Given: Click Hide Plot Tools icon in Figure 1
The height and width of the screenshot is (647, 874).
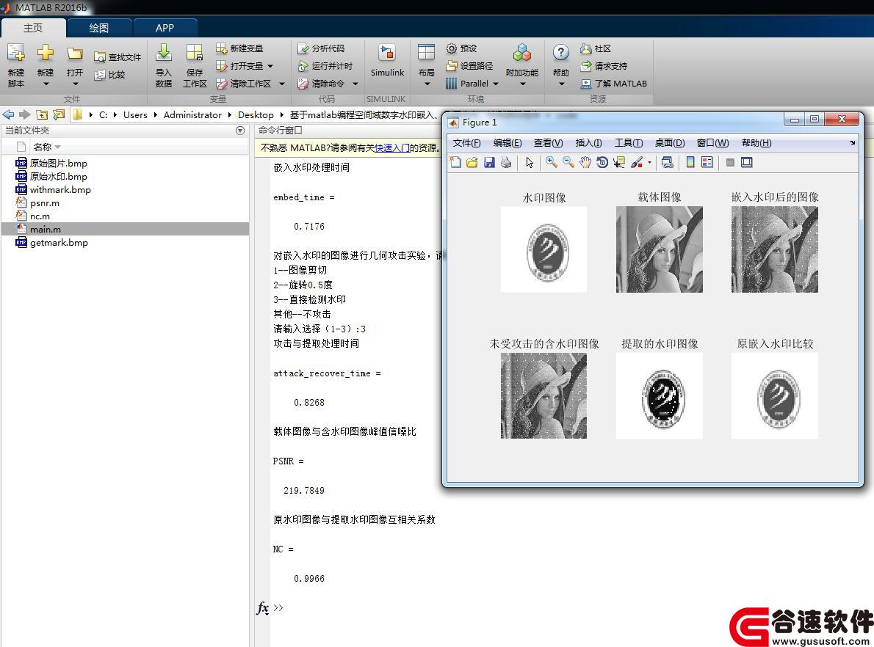Looking at the screenshot, I should click(730, 162).
